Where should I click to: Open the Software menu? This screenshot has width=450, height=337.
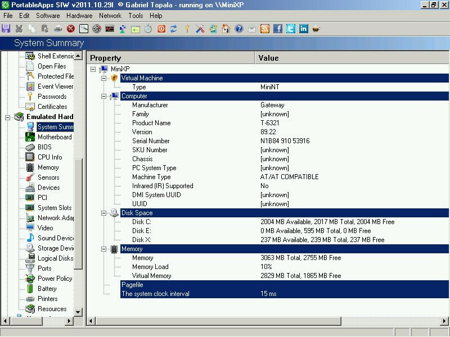48,16
